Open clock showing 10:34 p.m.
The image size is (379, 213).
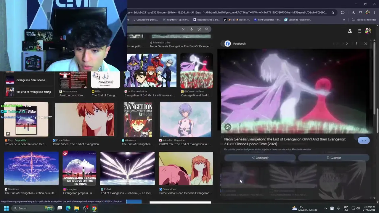tap(370, 208)
